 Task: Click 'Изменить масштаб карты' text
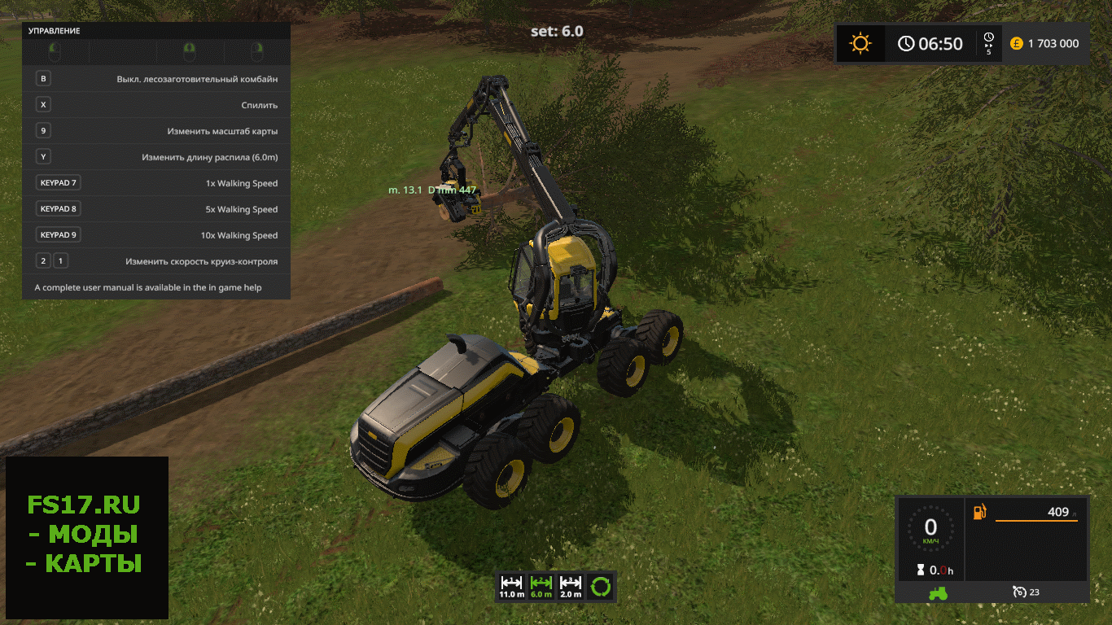(222, 131)
